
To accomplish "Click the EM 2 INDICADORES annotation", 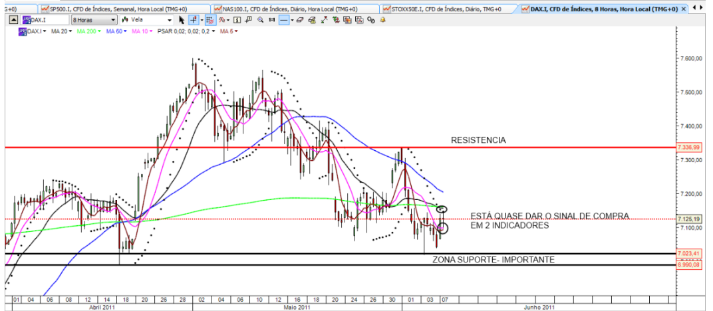I will (509, 225).
